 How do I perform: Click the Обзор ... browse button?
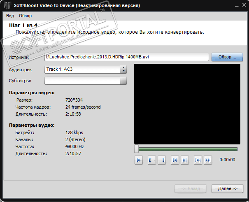pos(227,57)
